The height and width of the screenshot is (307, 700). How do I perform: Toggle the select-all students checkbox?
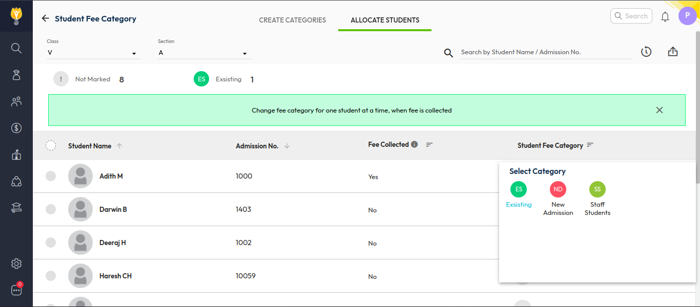(51, 146)
